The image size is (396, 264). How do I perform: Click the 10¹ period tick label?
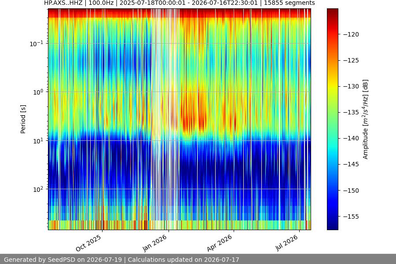pos(38,141)
